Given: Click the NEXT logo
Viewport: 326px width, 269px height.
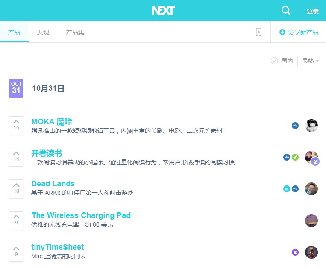Looking at the screenshot, I should pos(163,10).
